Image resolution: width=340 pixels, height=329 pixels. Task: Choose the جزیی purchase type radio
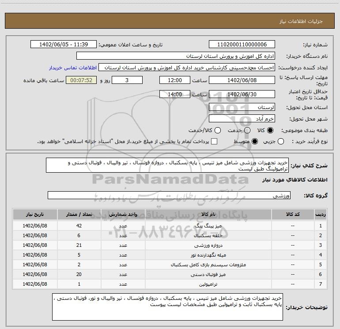pyautogui.click(x=281, y=141)
